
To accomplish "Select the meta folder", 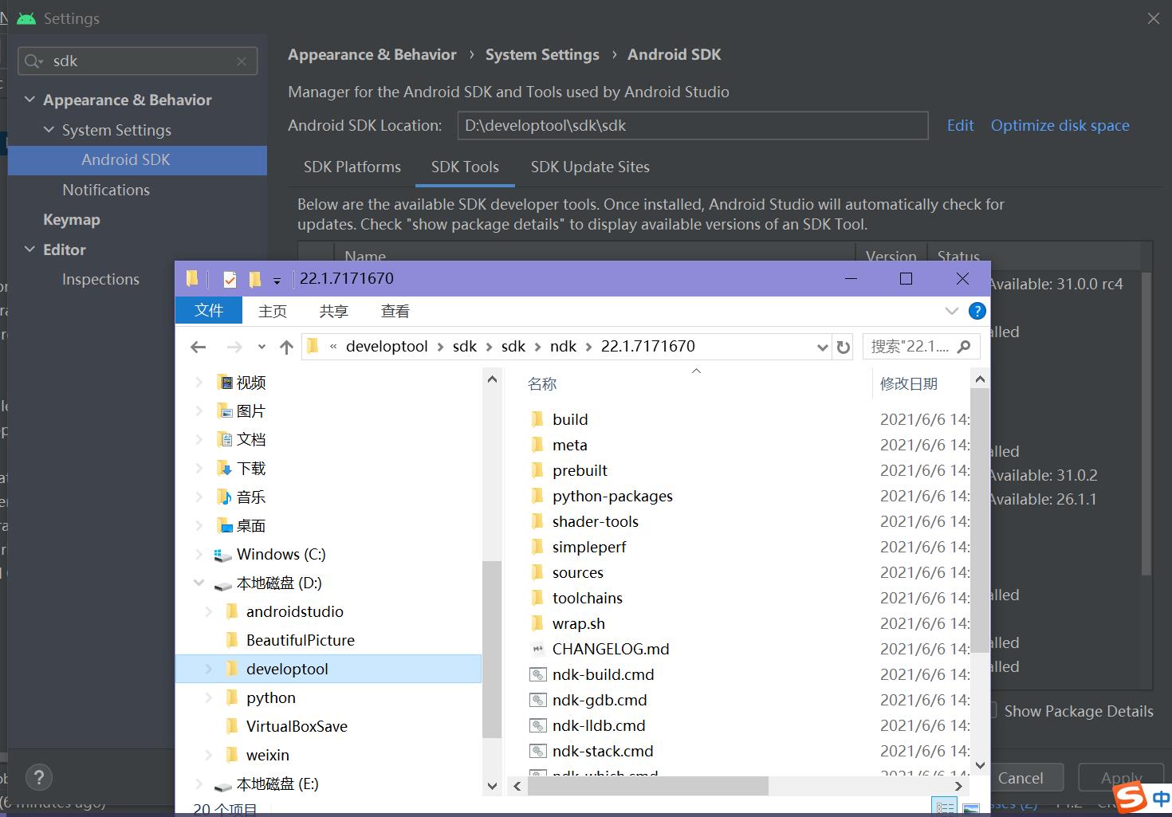I will point(569,445).
